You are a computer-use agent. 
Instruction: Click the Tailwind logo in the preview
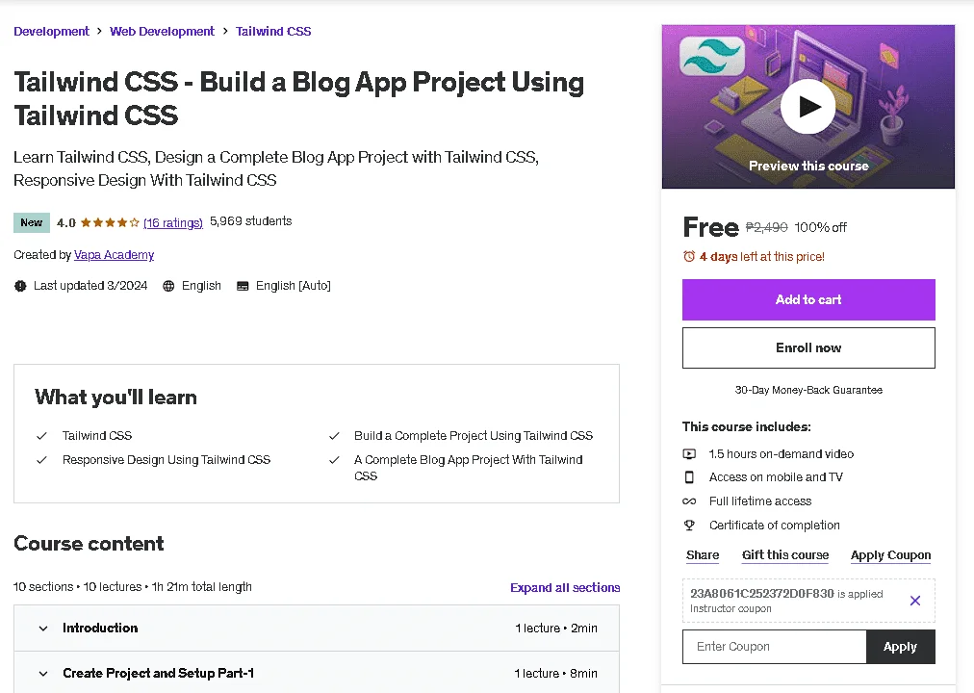click(x=712, y=56)
